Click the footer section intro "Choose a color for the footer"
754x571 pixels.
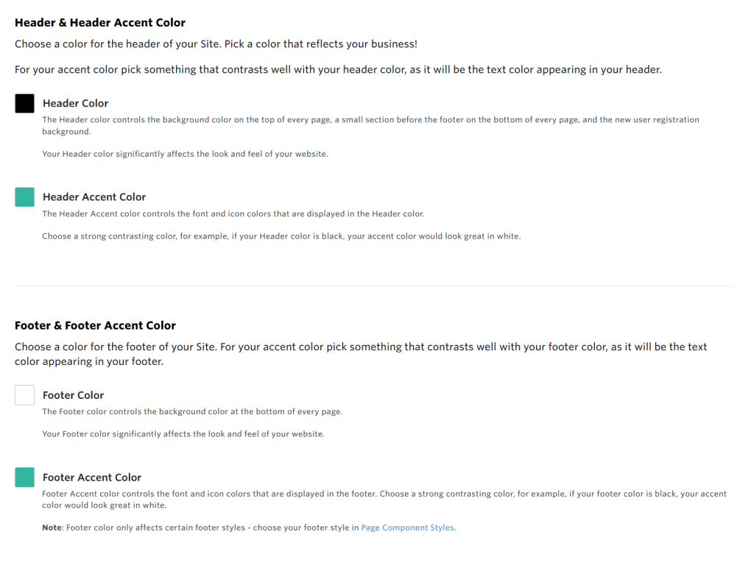coord(361,347)
